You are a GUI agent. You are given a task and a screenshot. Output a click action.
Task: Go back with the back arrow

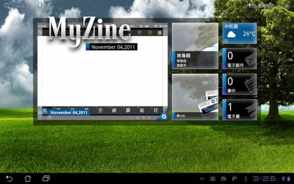tap(9, 178)
